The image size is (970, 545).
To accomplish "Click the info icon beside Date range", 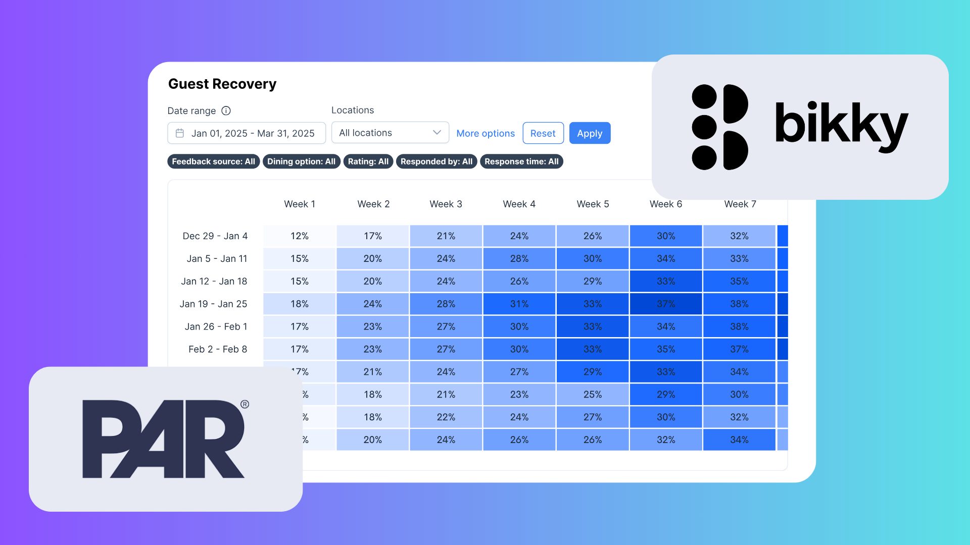I will tap(226, 111).
